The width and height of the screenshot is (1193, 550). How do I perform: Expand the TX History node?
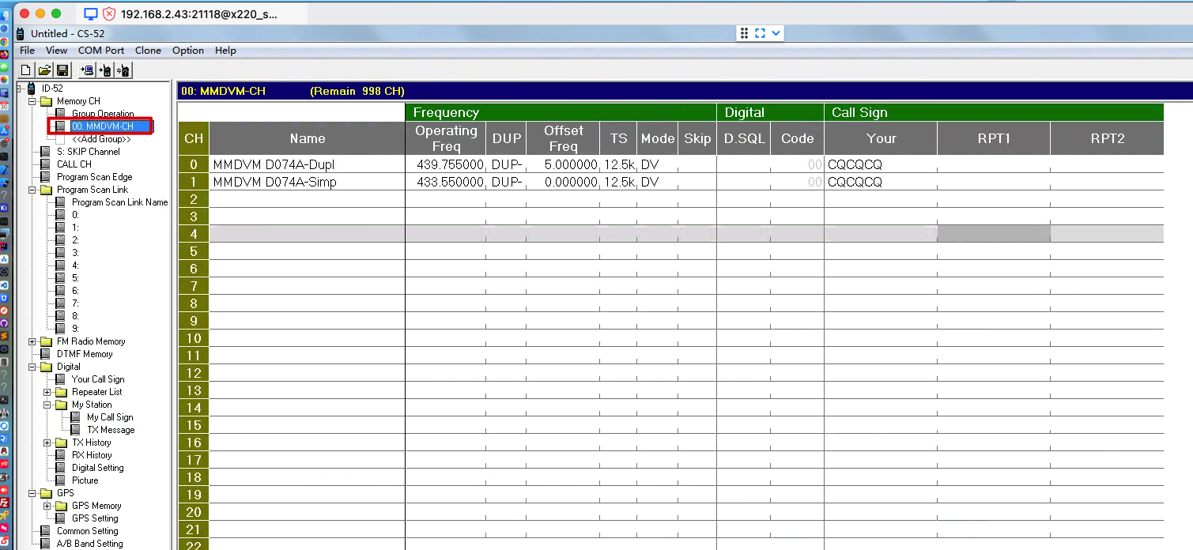tap(47, 443)
